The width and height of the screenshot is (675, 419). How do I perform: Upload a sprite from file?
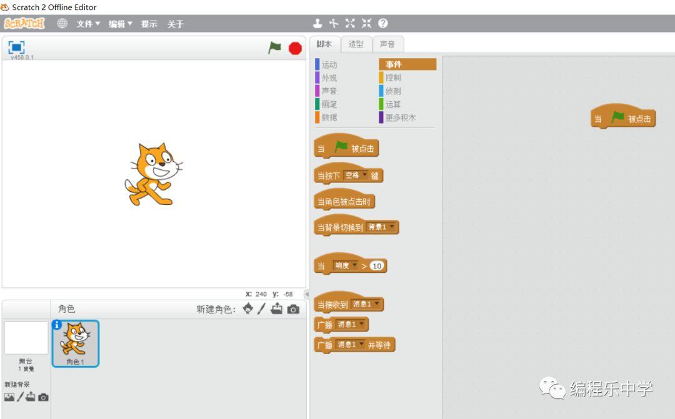276,308
